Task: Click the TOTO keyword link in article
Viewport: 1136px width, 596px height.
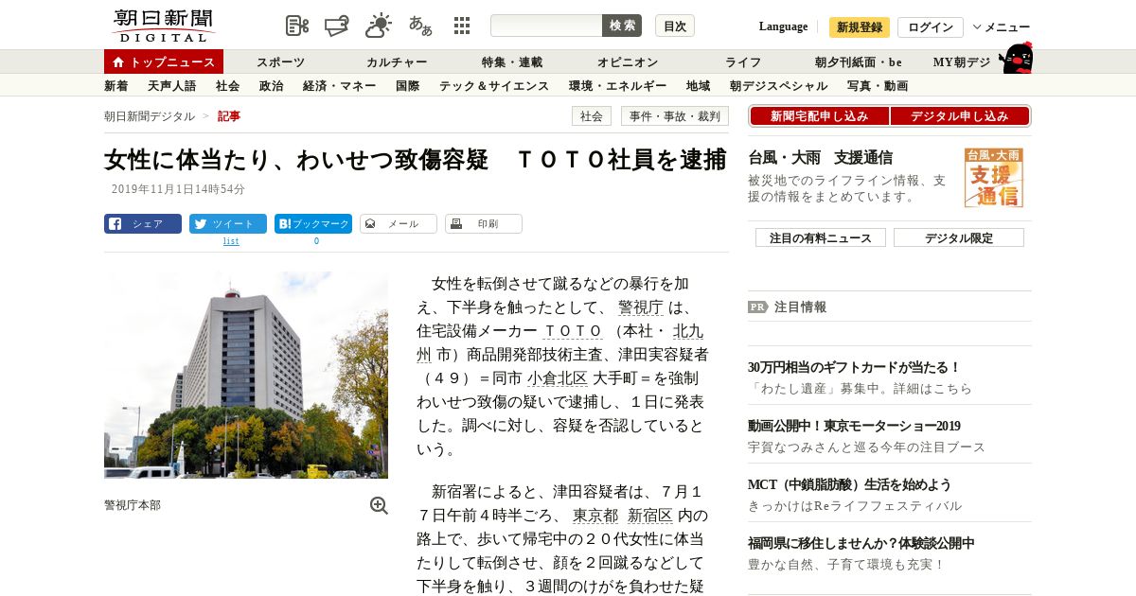Action: pyautogui.click(x=573, y=331)
